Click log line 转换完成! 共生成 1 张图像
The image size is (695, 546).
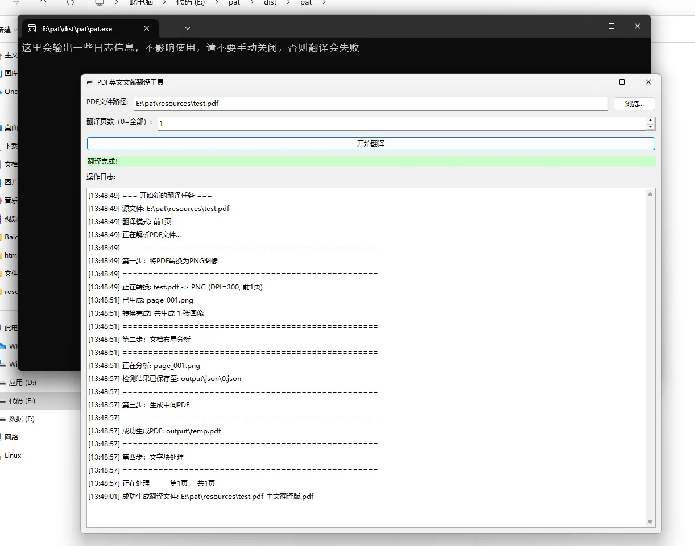pos(146,313)
